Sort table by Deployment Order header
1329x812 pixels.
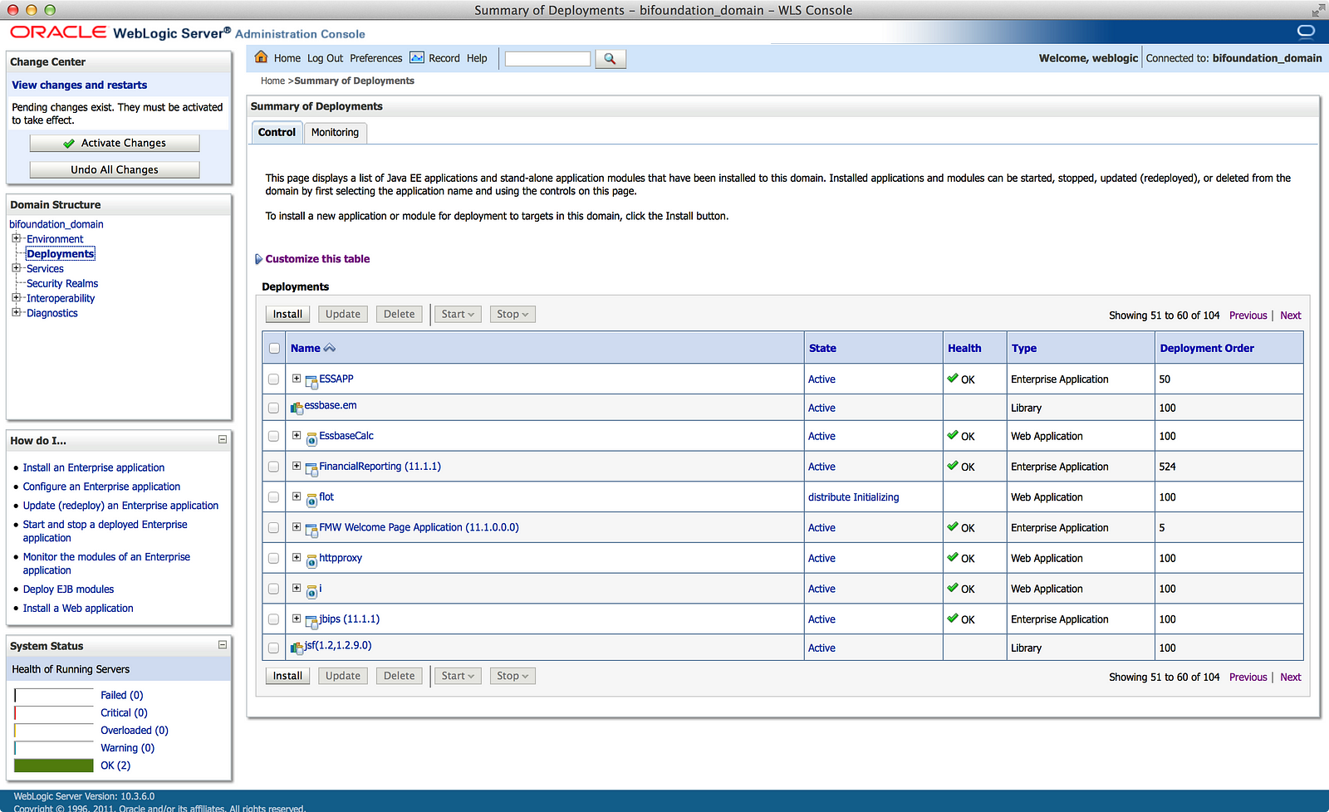[x=1207, y=349]
